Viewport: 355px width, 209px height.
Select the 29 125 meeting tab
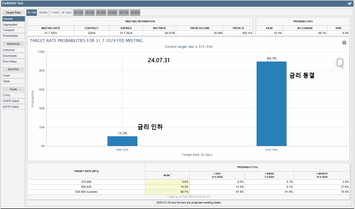tap(78, 12)
